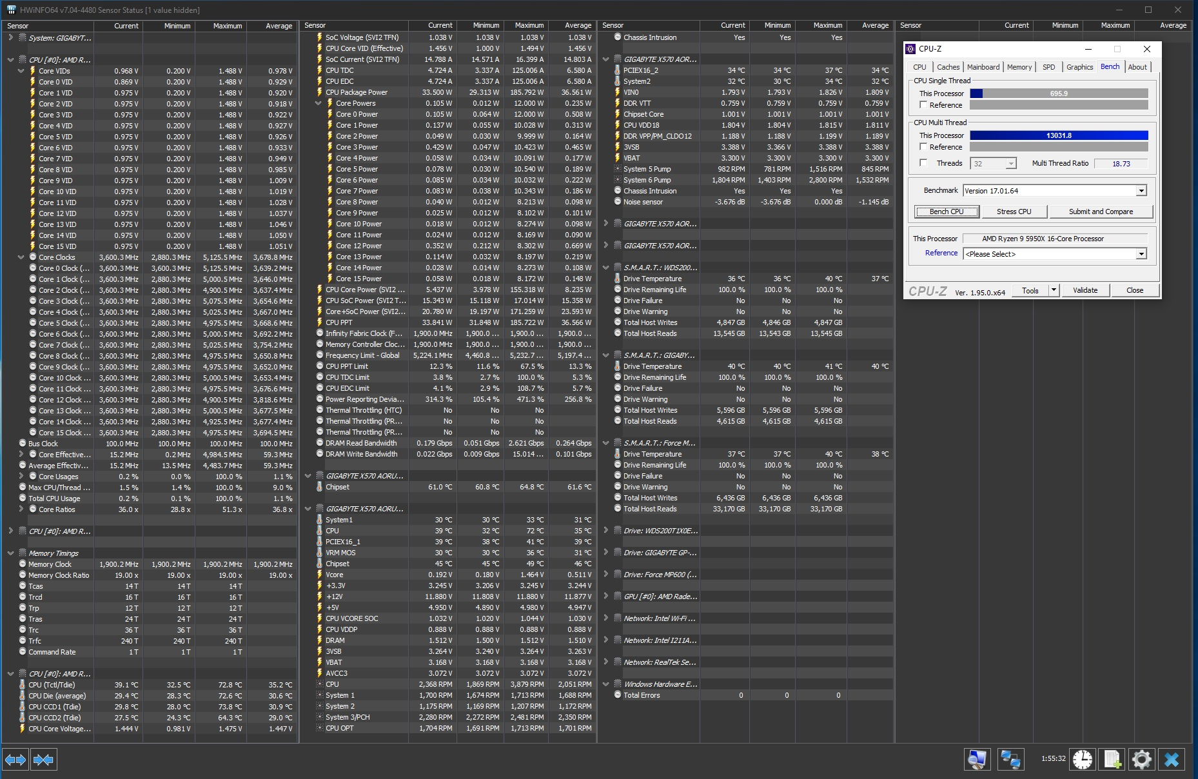This screenshot has width=1198, height=779.
Task: Click the CPU-Z title bar app icon
Action: tap(910, 49)
